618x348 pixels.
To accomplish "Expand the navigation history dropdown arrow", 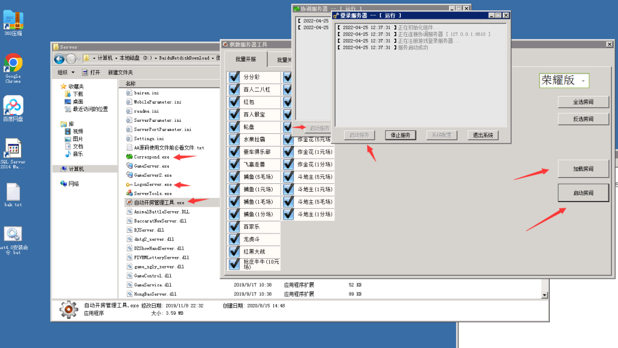I will (80, 59).
